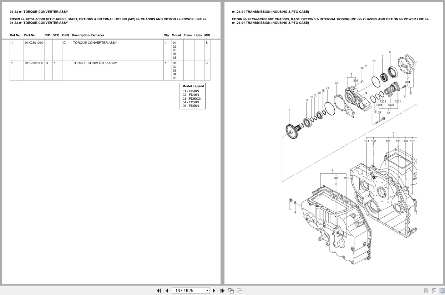445x295 pixels.
Task: Go to the previous page
Action: (167, 291)
